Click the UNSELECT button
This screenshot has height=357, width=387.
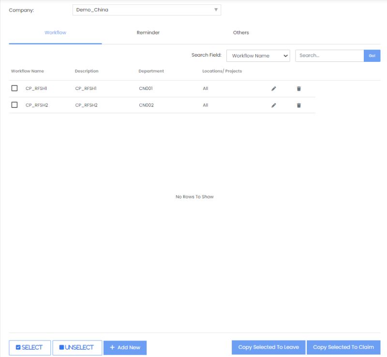[77, 348]
